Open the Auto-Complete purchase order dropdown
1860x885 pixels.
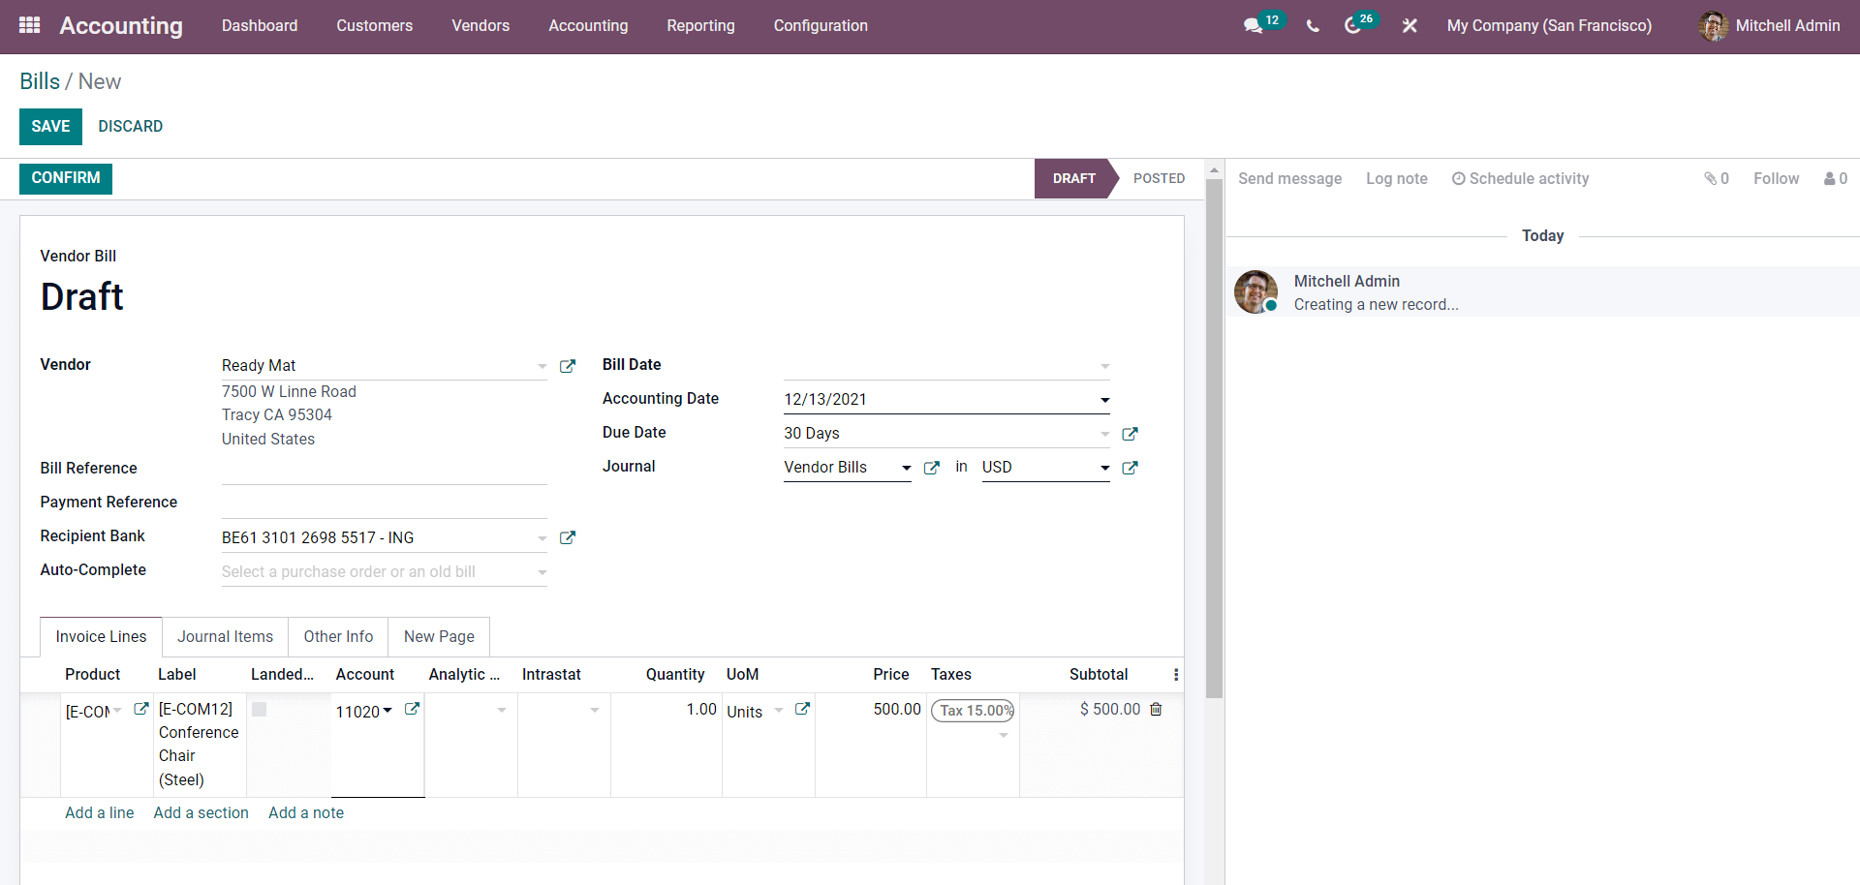click(542, 572)
